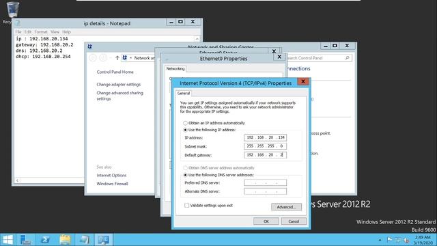This screenshot has width=437, height=246.
Task: Switch to the Notepad taskbar item
Action: point(84,240)
